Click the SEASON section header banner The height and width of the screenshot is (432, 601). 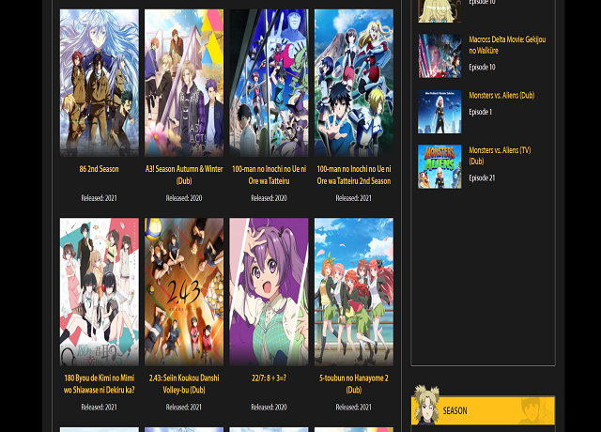pyautogui.click(x=483, y=410)
